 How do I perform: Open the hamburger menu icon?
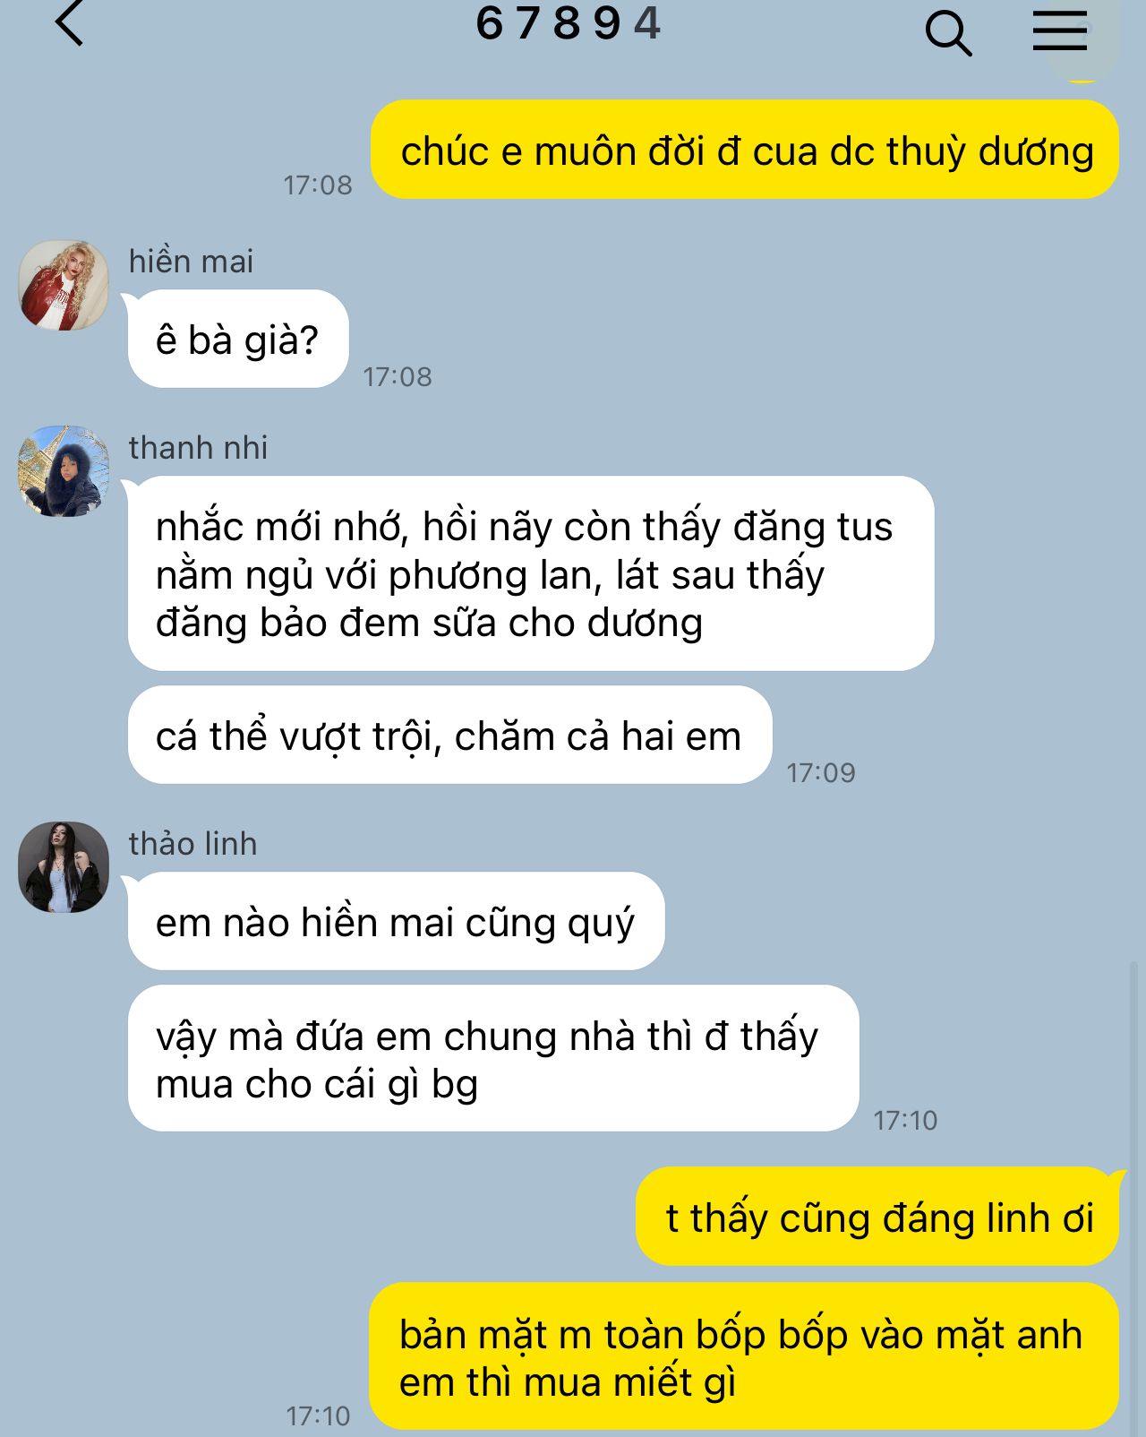(1060, 30)
